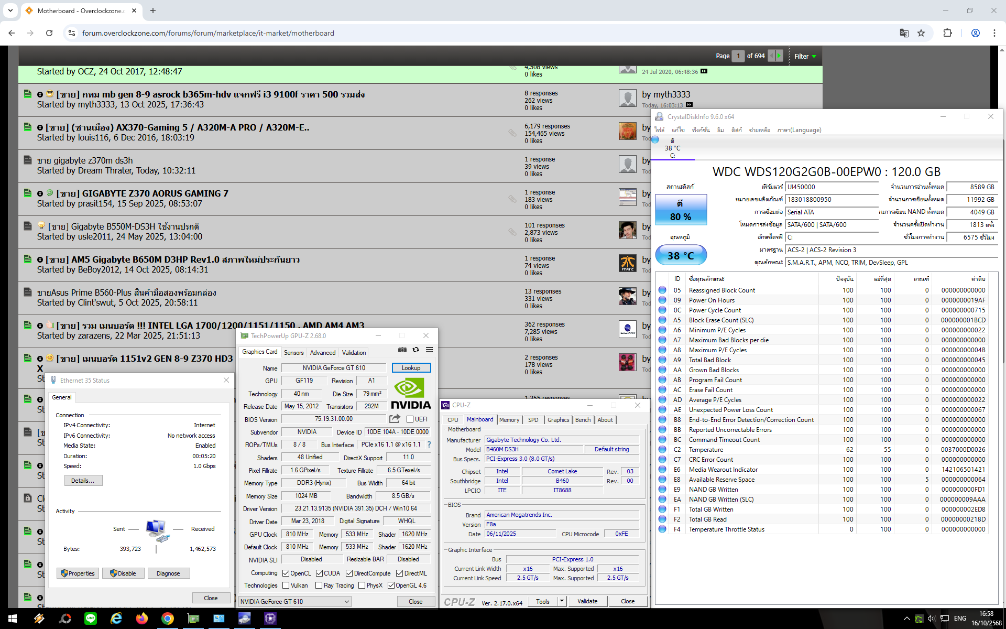Viewport: 1006px width, 629px height.
Task: Click the GPU-Z screenshot camera icon
Action: (x=402, y=350)
